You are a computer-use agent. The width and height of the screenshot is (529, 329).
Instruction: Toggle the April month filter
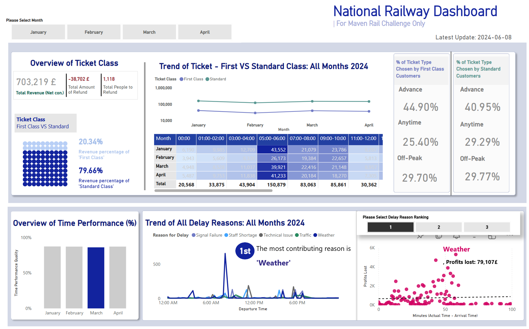(205, 32)
